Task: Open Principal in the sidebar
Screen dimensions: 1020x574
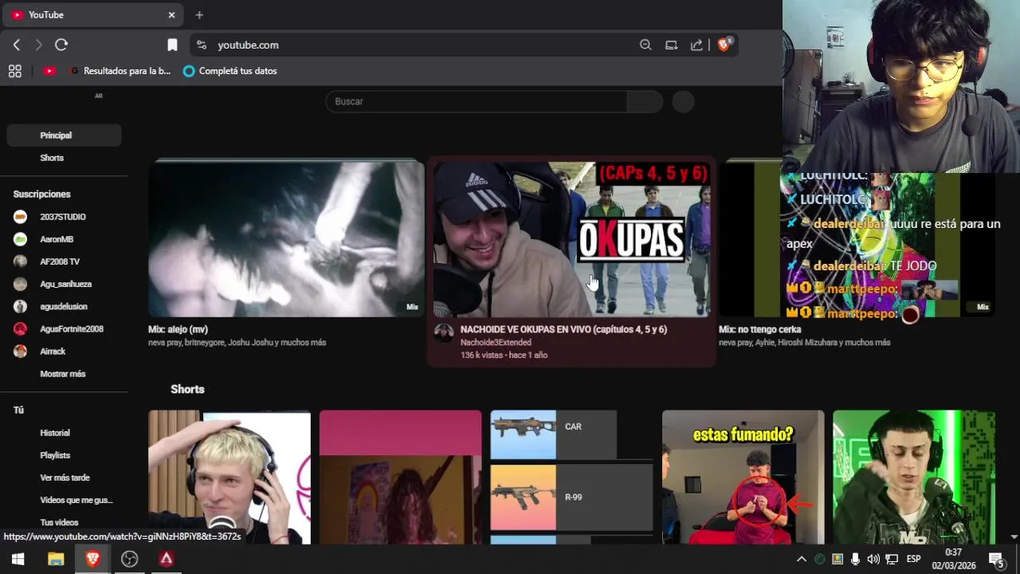Action: [x=64, y=136]
